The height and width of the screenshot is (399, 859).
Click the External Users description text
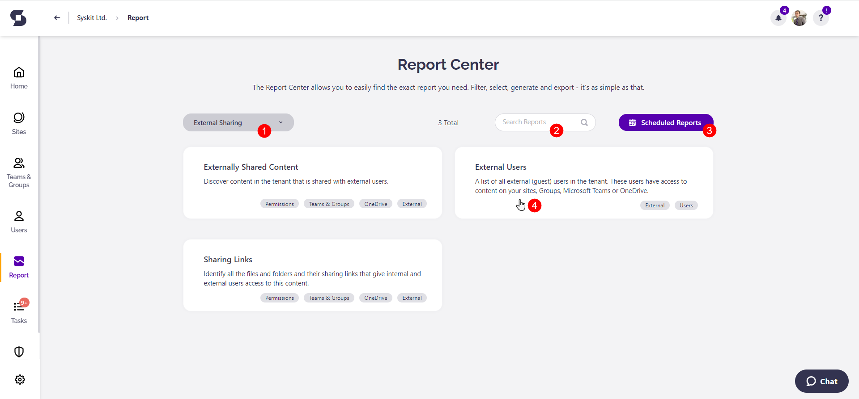[581, 186]
